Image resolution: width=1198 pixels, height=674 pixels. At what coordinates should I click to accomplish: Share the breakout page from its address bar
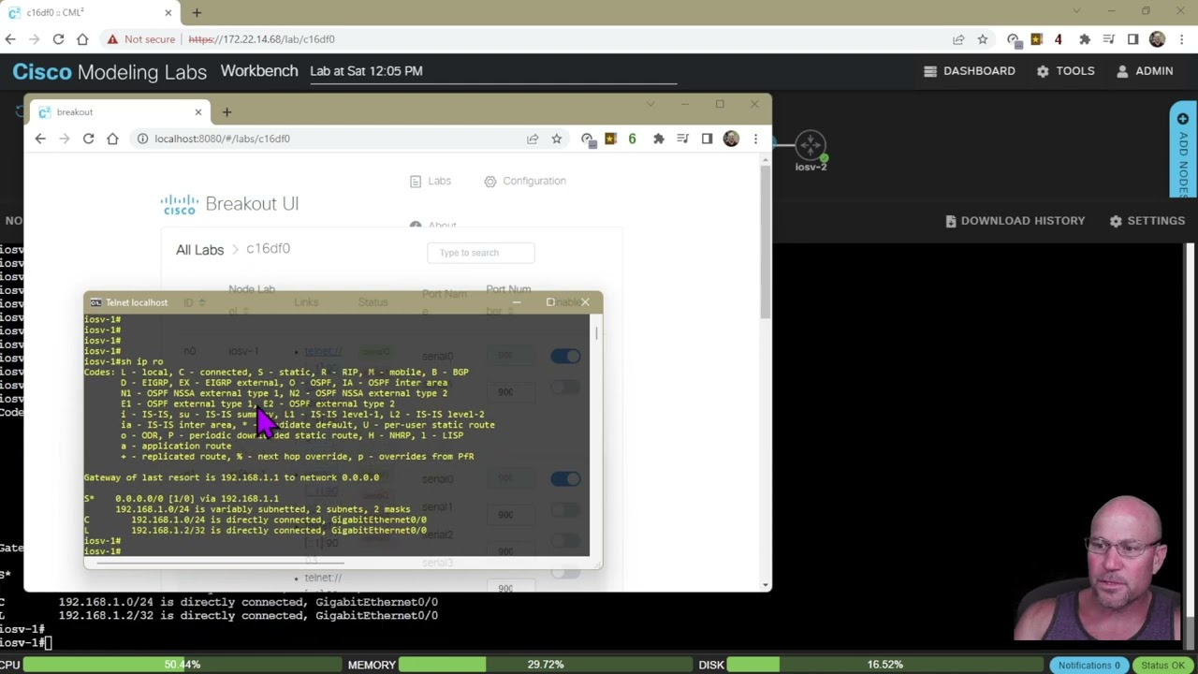[533, 139]
